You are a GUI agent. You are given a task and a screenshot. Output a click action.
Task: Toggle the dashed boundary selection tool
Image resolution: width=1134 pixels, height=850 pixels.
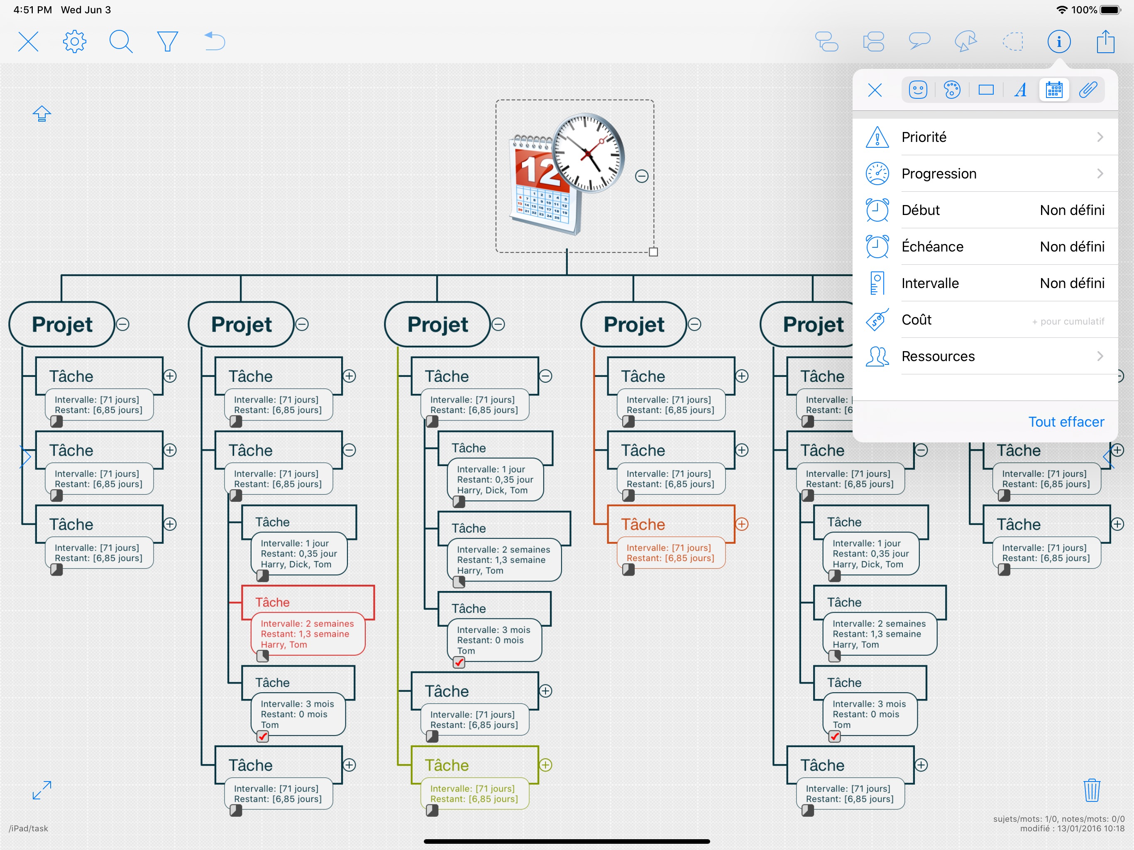(x=1012, y=42)
